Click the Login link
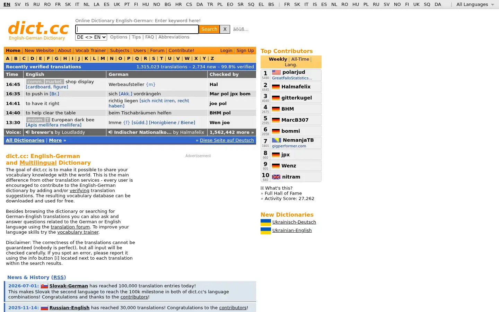499x312 pixels. click(226, 51)
